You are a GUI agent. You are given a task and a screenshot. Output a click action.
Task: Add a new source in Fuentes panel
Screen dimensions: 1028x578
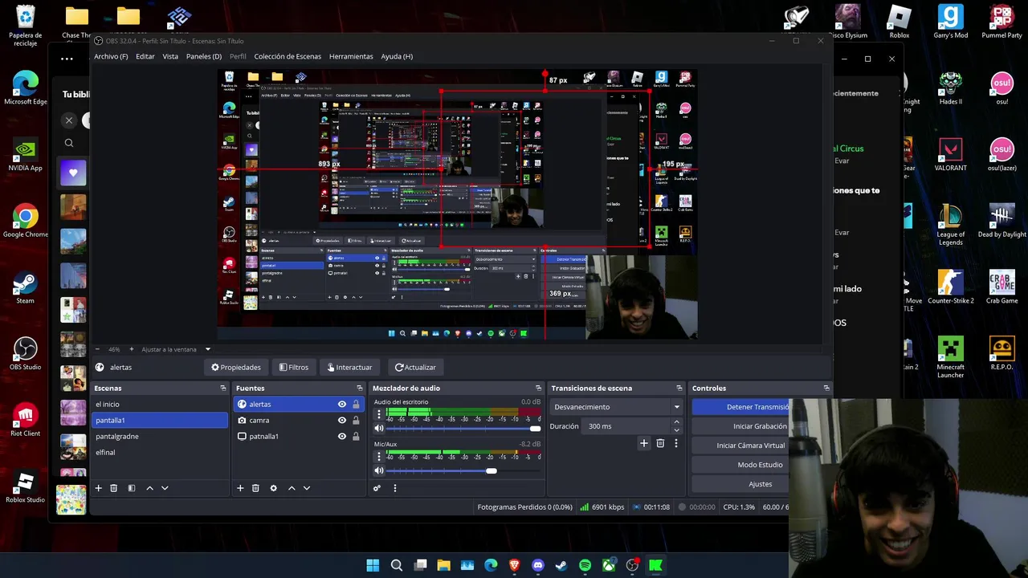coord(240,488)
